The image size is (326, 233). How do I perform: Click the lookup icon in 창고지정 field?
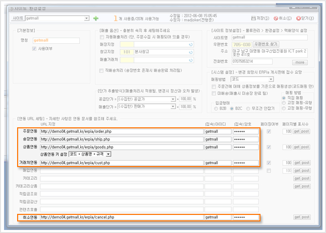[190, 52]
